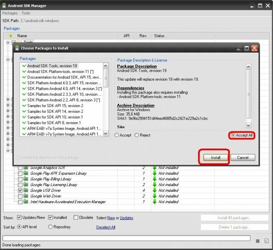Screen dimensions: 273x250
Task: Collapse the Tools tree node
Action: pos(8,42)
